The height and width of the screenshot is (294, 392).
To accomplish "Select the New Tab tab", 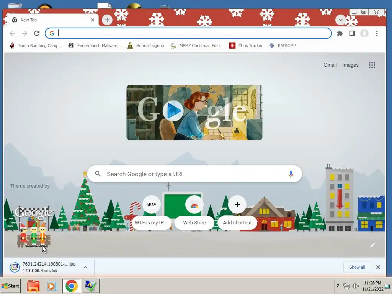I will coord(52,20).
